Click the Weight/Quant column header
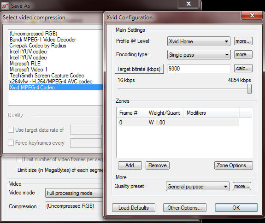This screenshot has width=265, height=223. coord(165,113)
